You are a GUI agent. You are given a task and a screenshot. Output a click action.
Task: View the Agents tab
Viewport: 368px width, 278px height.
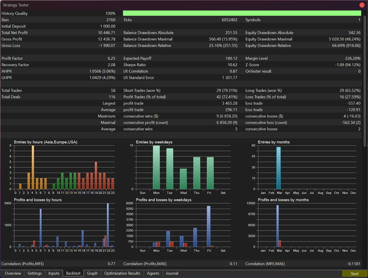pos(153,273)
